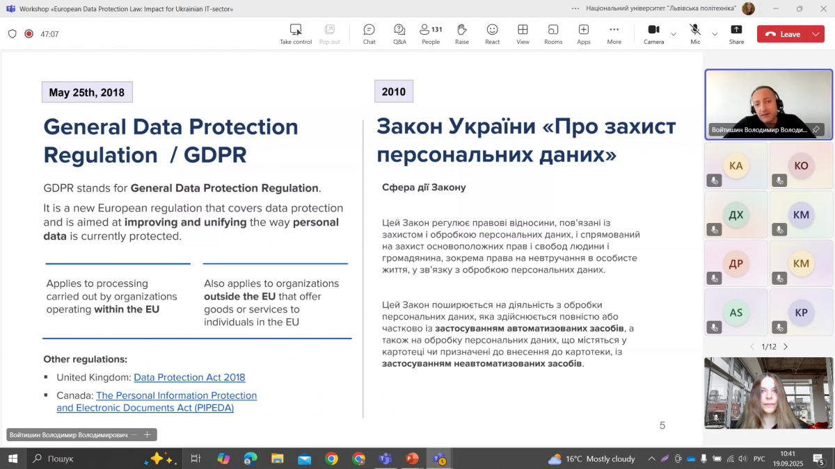Open the Q&A panel

(399, 33)
